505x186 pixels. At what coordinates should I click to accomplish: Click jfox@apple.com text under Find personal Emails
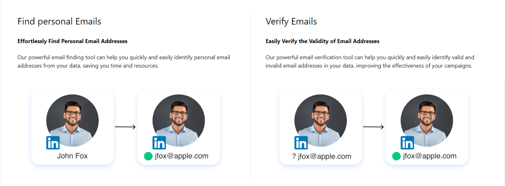181,156
